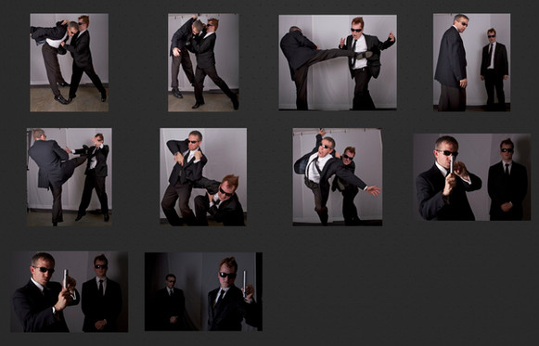Click the background man with clasped hands, second row
539x346 pixels.
tap(507, 180)
